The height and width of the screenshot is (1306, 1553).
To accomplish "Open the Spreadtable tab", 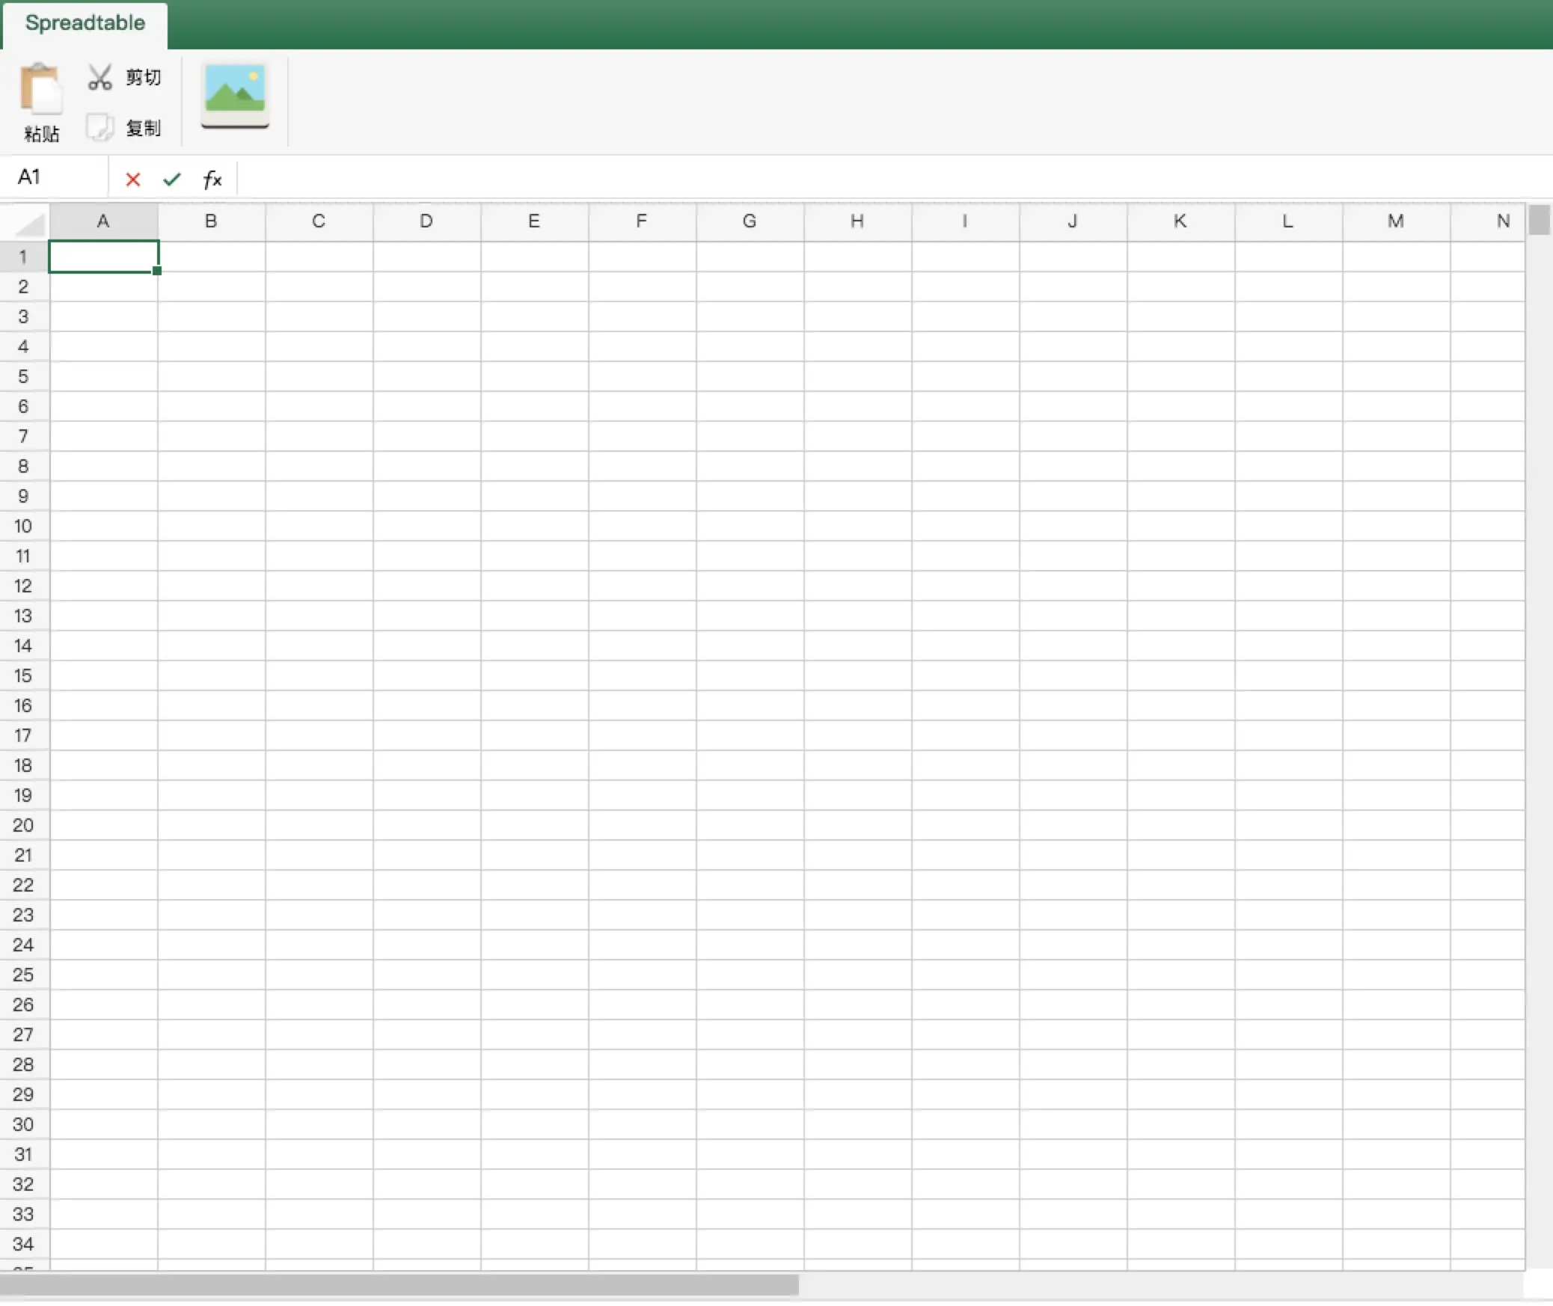I will tap(85, 23).
